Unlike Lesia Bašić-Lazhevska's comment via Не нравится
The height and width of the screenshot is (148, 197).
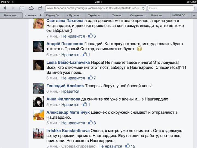tap(73, 78)
